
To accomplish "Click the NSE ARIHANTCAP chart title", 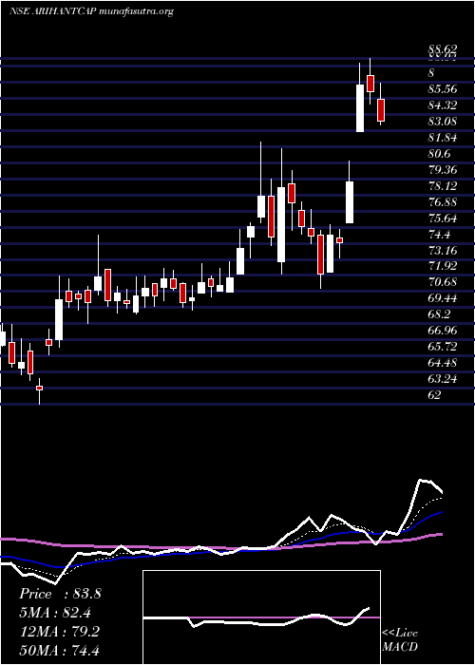I will coord(91,11).
